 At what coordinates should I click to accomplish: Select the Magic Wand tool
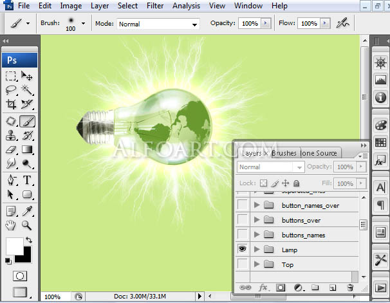point(27,90)
